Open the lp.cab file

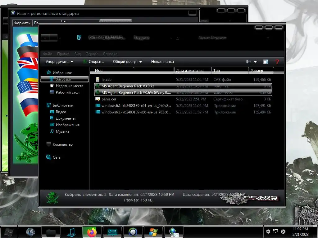[106, 80]
